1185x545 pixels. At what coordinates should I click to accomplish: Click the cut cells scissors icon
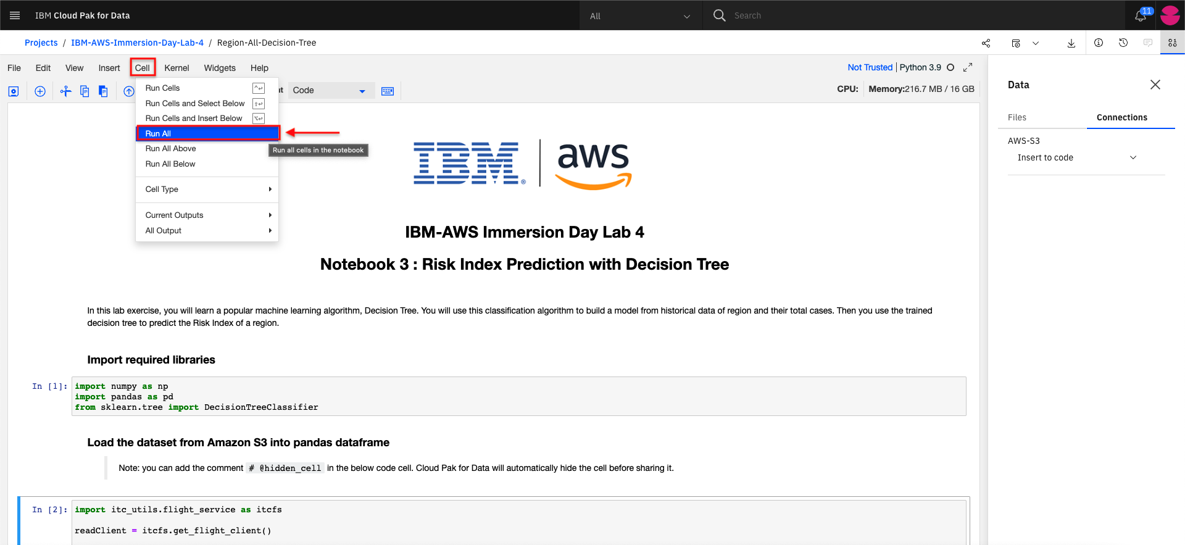[65, 91]
